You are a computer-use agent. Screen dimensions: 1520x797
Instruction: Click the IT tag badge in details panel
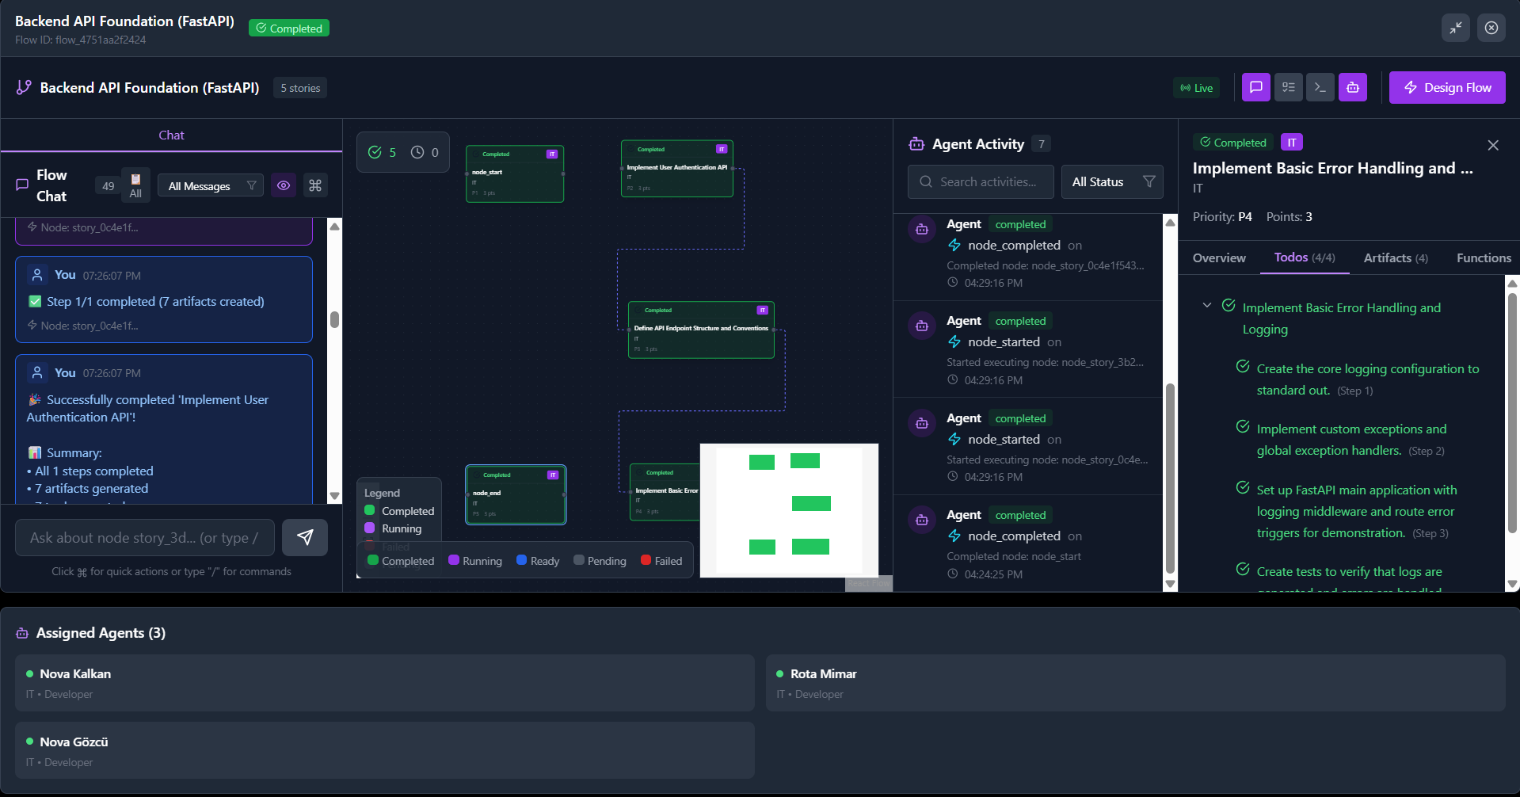click(x=1292, y=143)
